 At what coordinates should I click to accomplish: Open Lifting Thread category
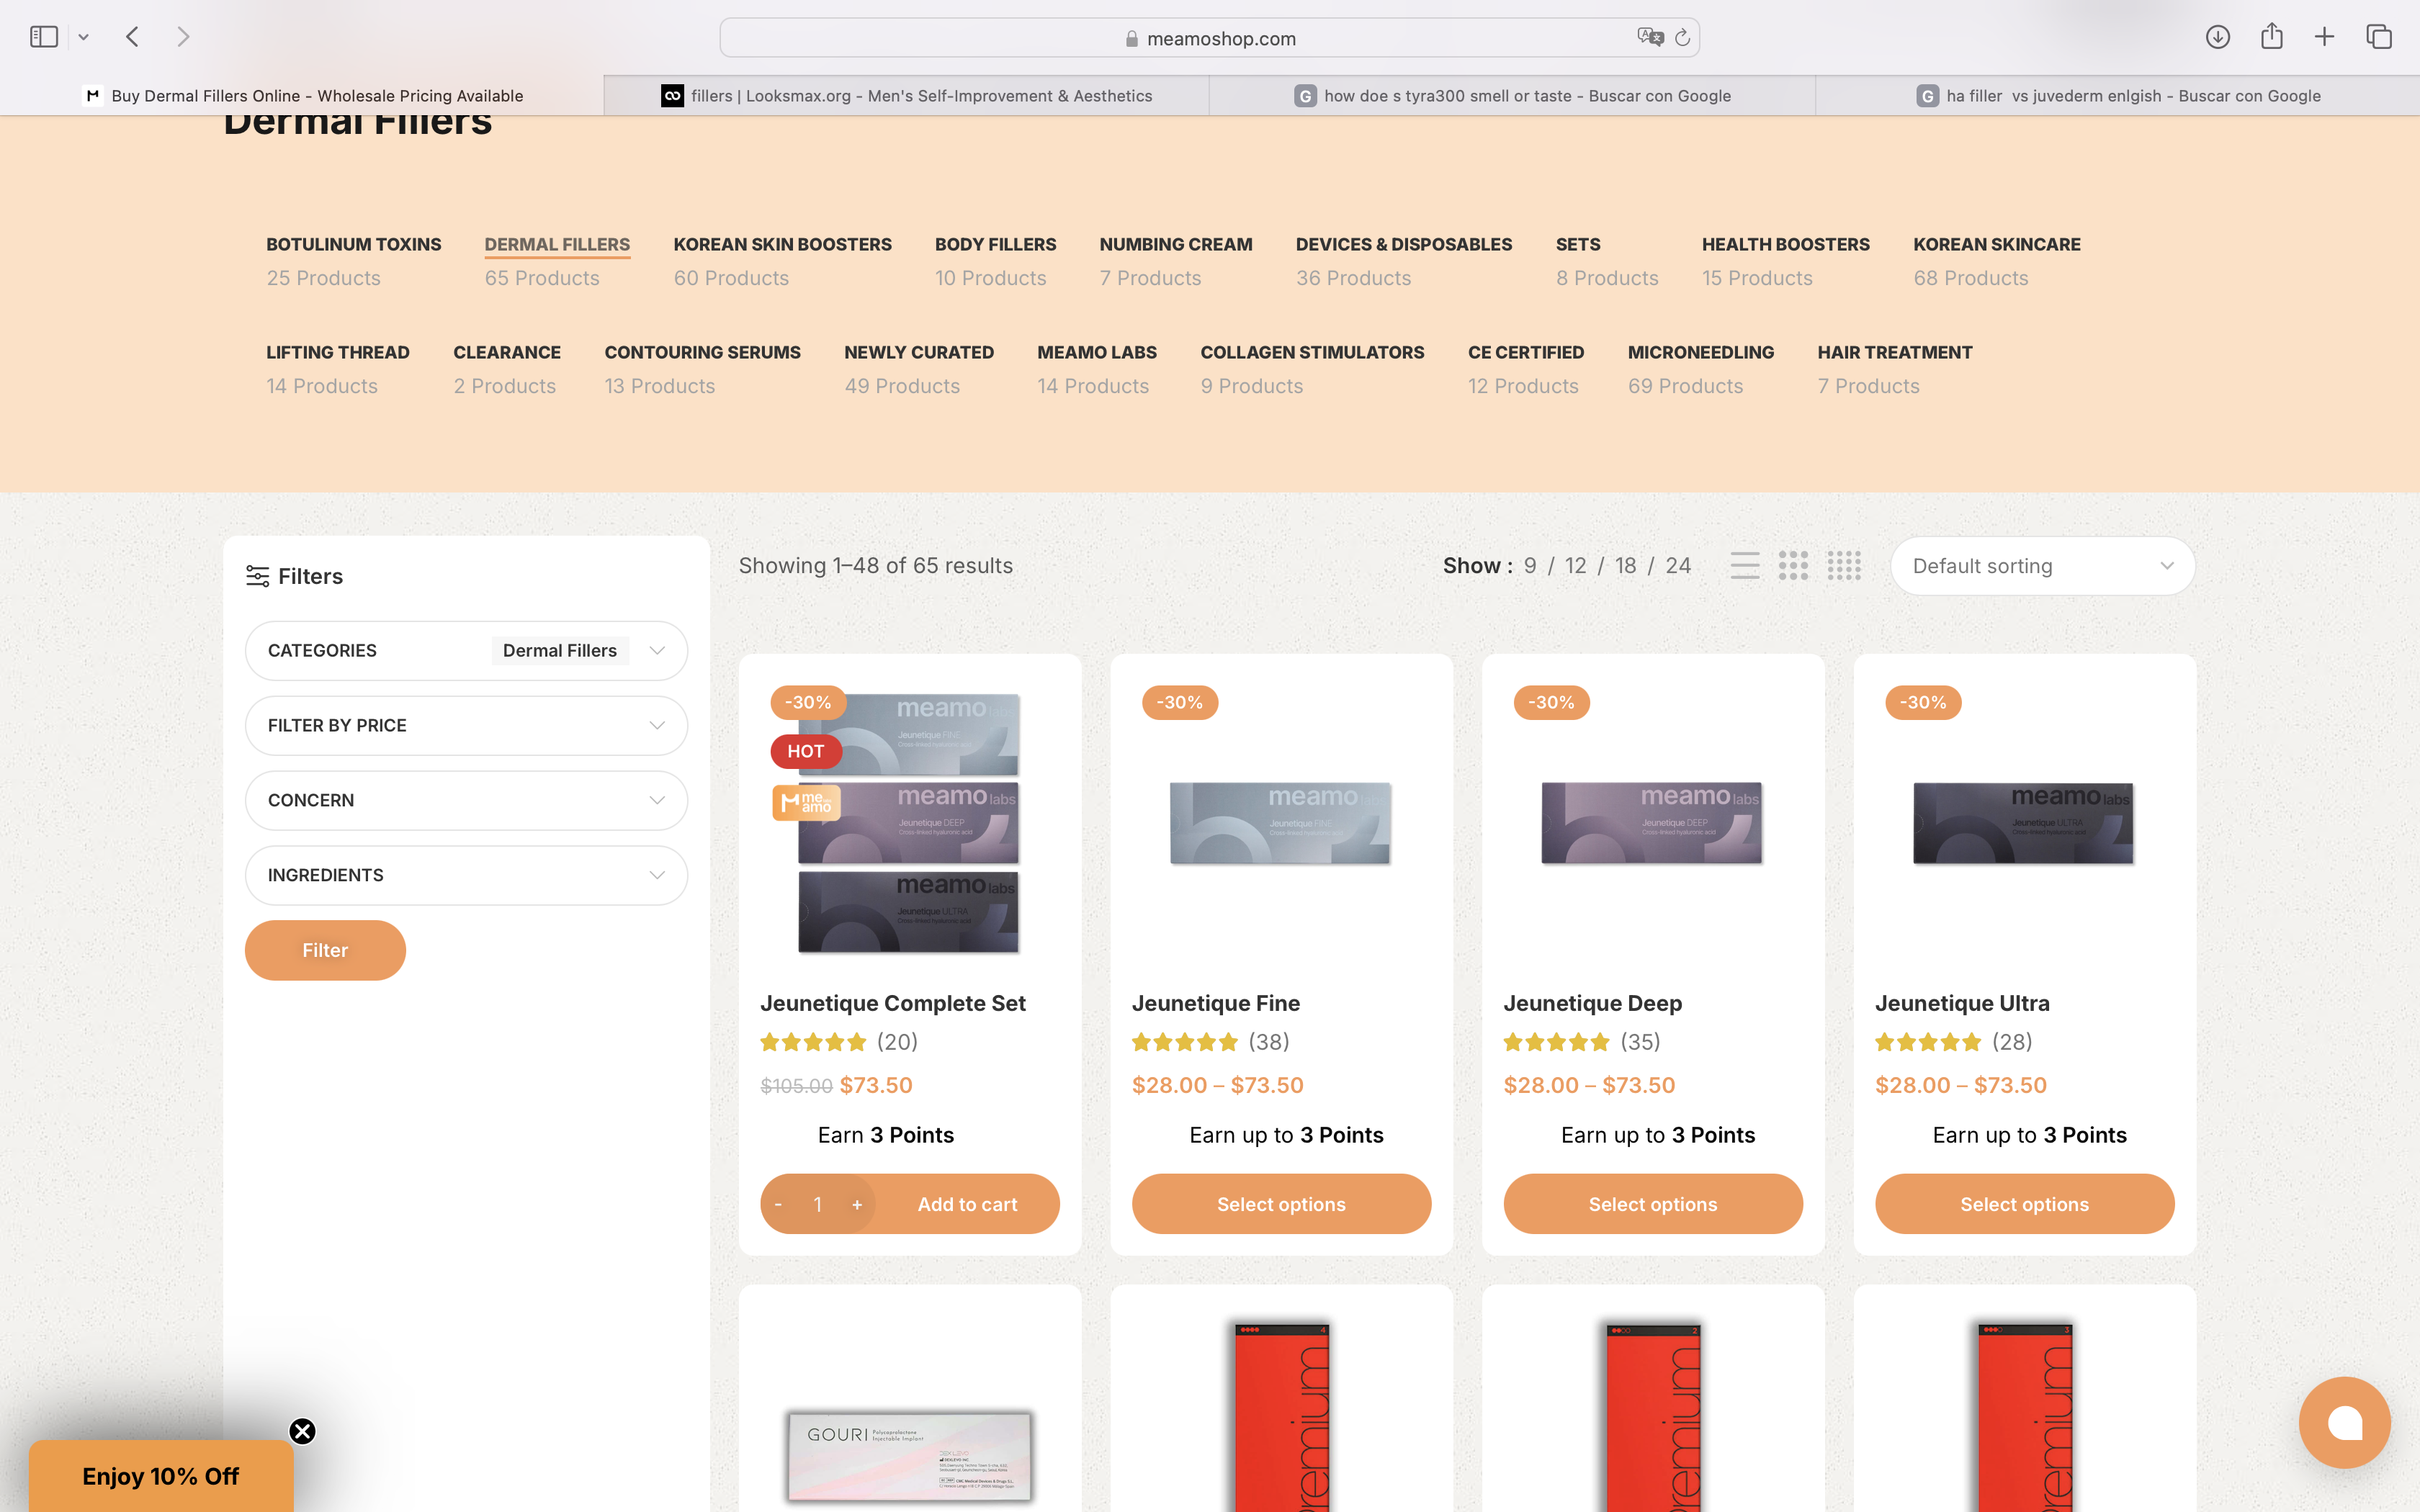337,352
